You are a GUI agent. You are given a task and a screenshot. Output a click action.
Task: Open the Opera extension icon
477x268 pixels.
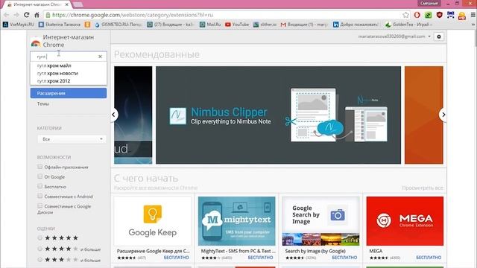click(417, 15)
